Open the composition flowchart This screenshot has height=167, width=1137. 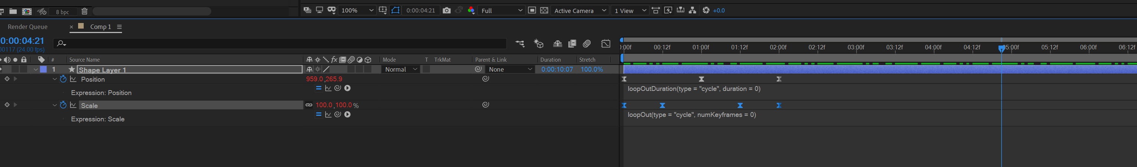pos(693,10)
